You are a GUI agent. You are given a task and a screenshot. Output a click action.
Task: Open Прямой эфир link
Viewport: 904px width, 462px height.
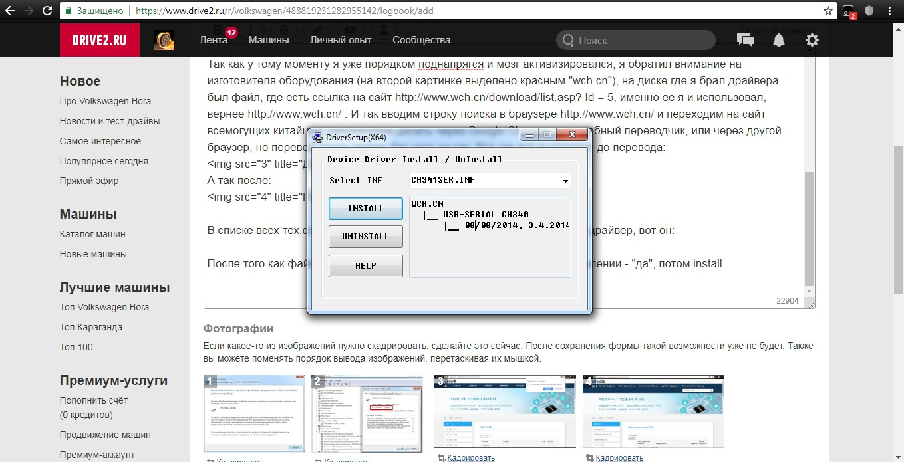[x=89, y=181]
